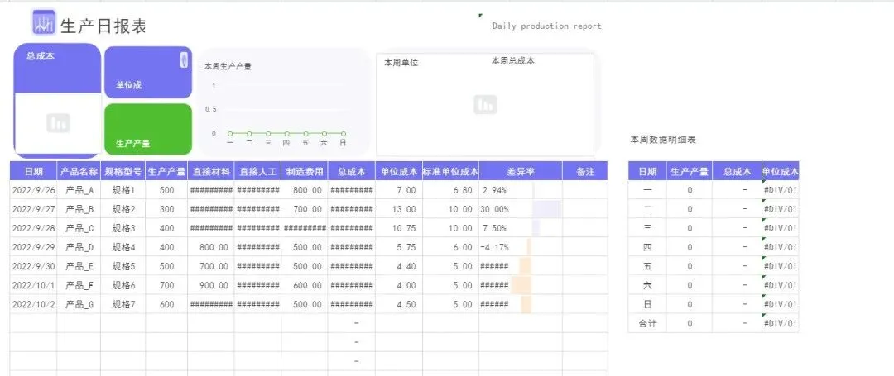Click the Daily production report subtitle text
This screenshot has width=894, height=376.
coord(547,26)
